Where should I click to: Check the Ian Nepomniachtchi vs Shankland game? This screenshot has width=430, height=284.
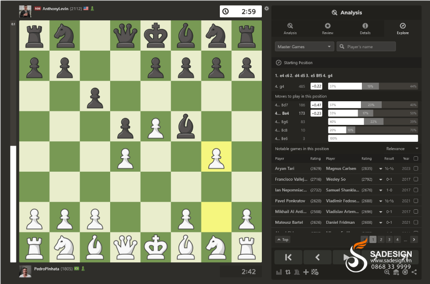click(416, 190)
